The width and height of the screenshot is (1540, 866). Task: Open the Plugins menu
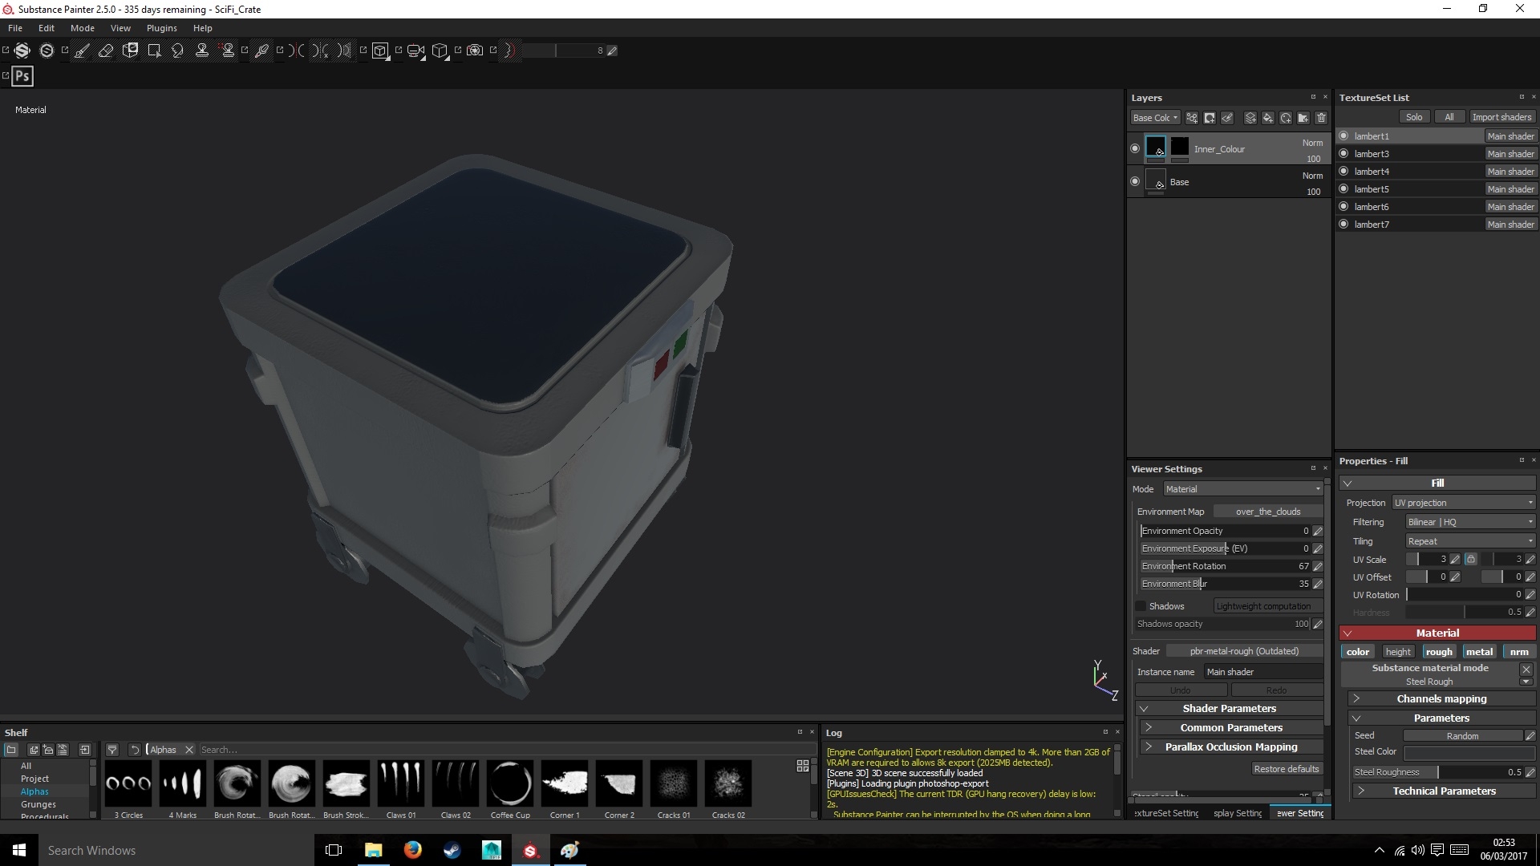pos(162,28)
